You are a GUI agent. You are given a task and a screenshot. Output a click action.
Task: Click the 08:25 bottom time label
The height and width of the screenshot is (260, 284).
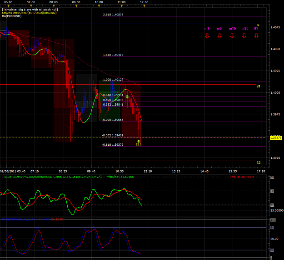pyautogui.click(x=63, y=171)
